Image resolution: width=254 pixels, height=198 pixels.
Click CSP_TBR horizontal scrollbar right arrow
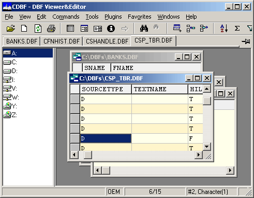click(199, 155)
